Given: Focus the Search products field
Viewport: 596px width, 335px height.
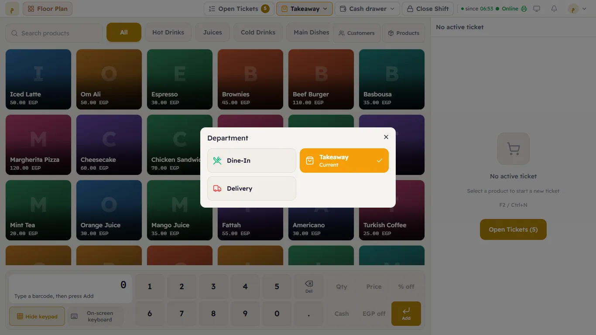Looking at the screenshot, I should coord(54,33).
